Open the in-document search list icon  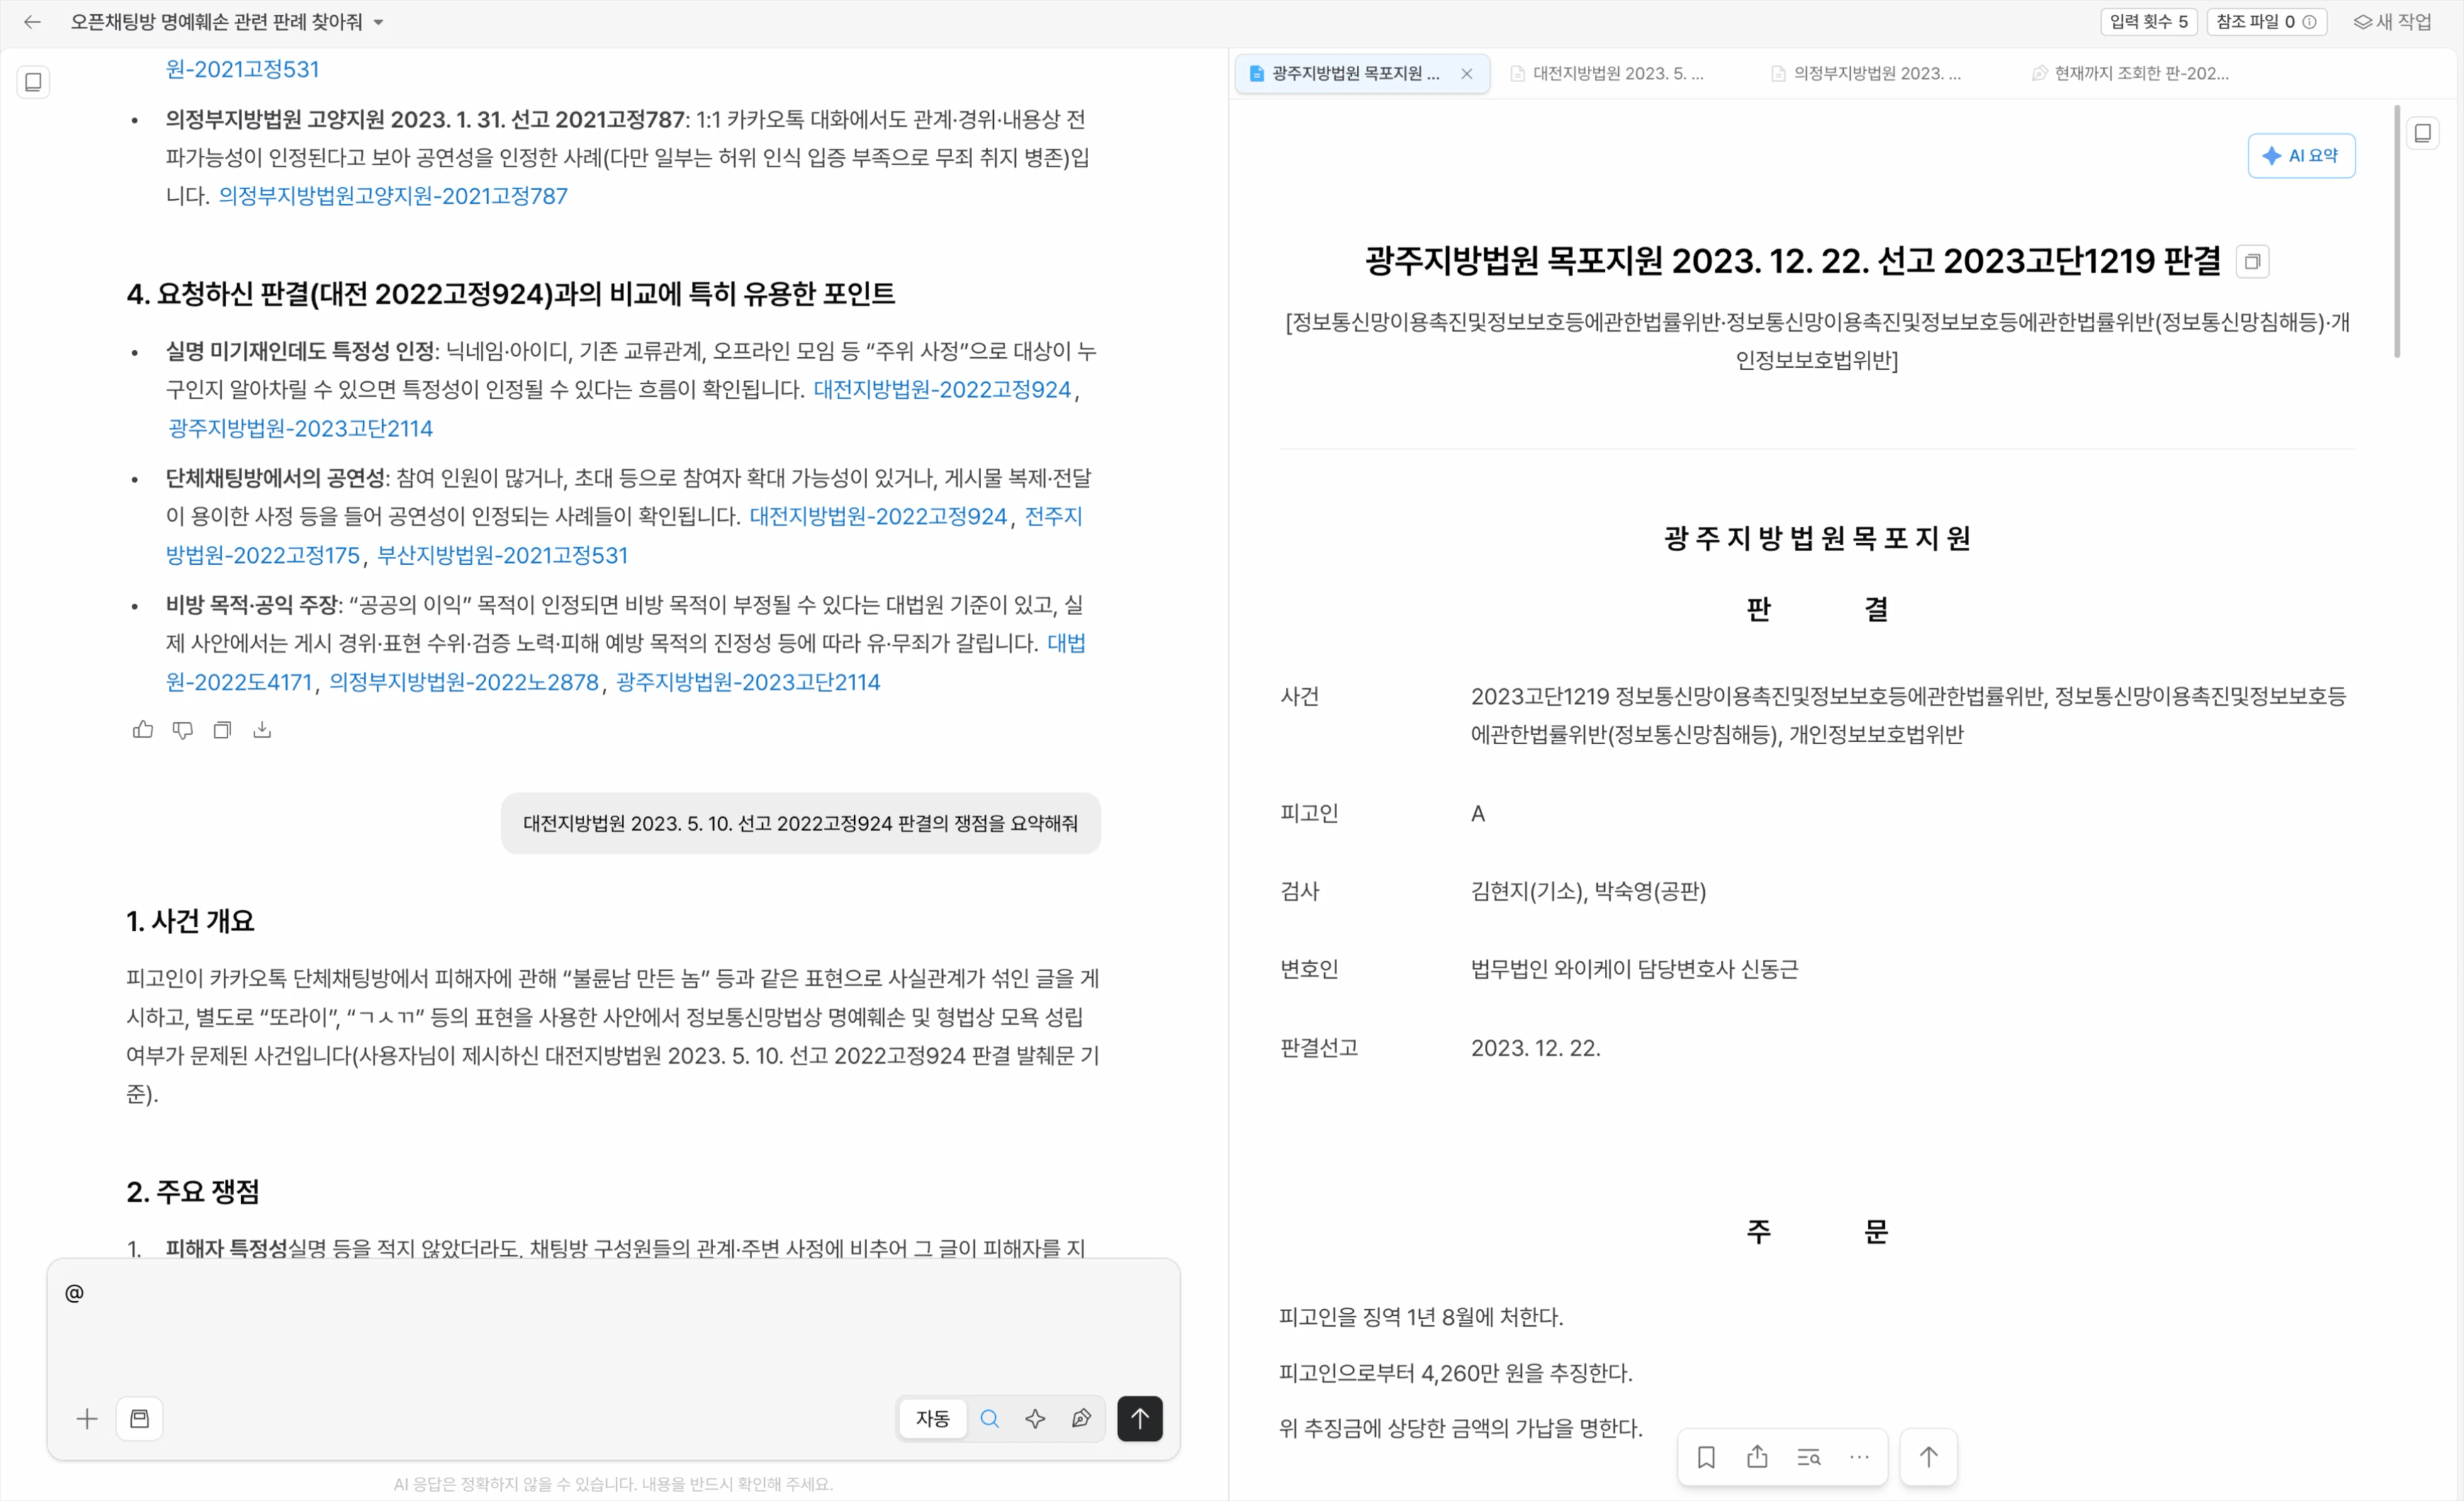pos(1808,1458)
